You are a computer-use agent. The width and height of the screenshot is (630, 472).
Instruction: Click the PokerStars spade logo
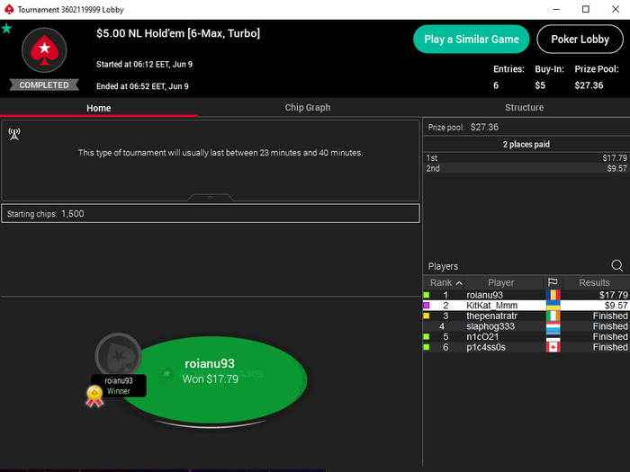(x=44, y=50)
